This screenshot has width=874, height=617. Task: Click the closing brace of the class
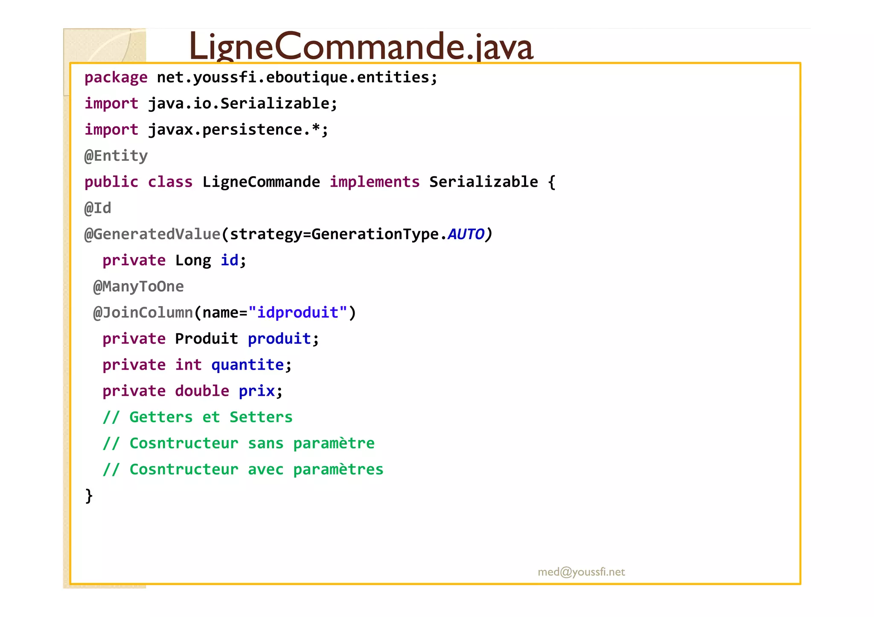[89, 496]
